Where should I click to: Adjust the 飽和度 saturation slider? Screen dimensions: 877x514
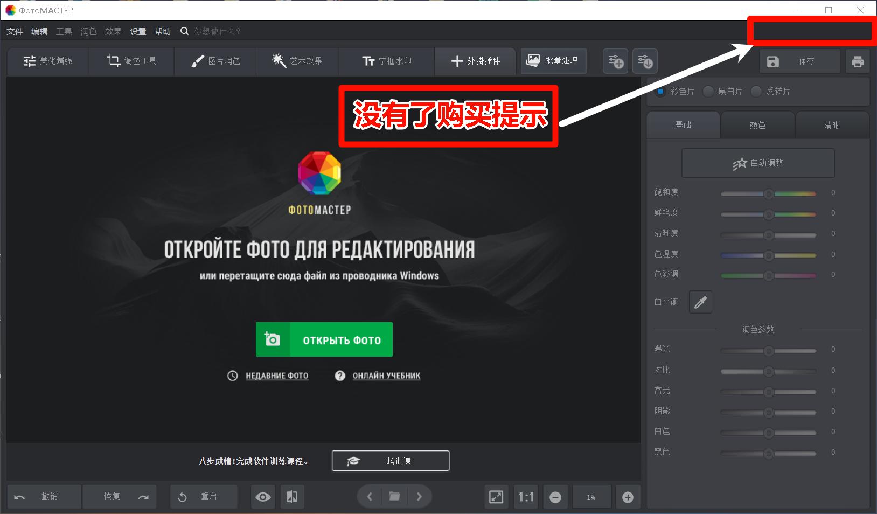coord(769,193)
